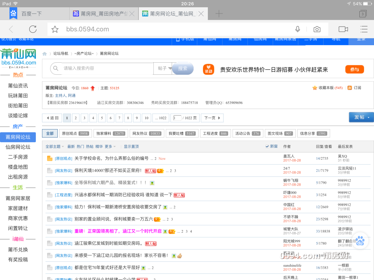
Task: Click the folder icon of 关于学校命名 thread
Action: click(x=50, y=158)
